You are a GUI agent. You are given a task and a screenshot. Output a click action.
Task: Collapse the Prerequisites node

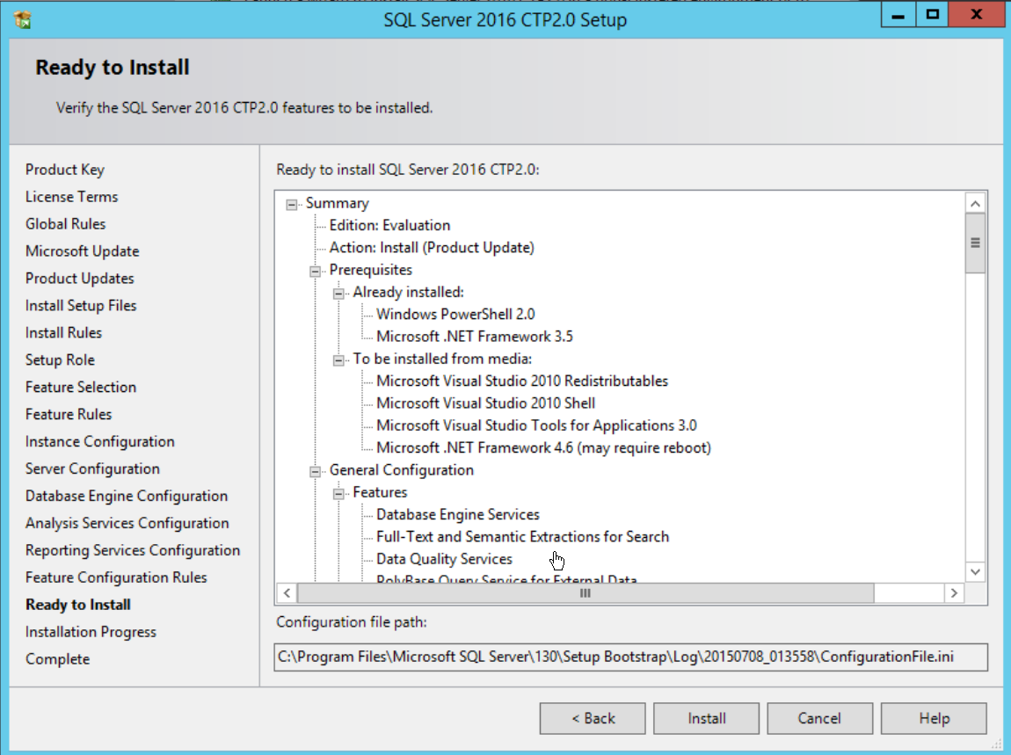click(316, 272)
